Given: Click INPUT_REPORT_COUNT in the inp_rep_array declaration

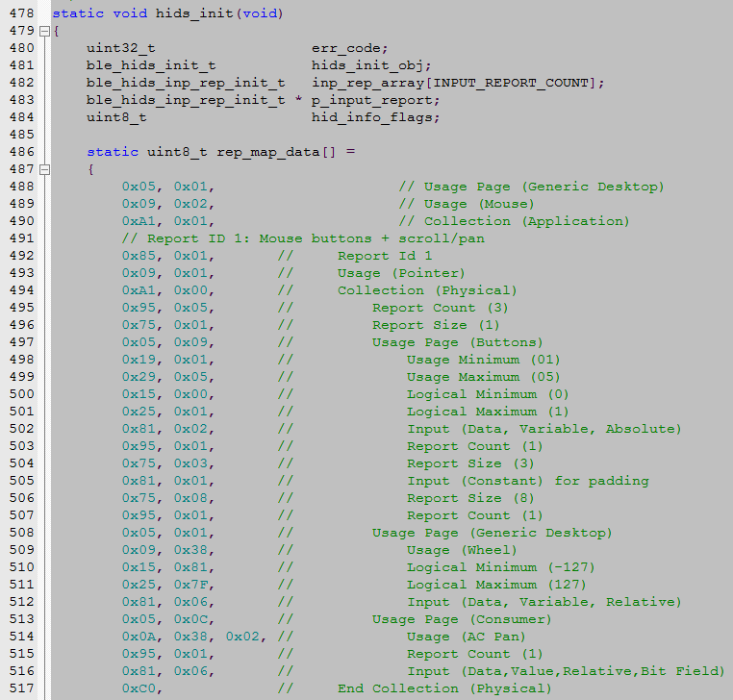Looking at the screenshot, I should pyautogui.click(x=511, y=83).
